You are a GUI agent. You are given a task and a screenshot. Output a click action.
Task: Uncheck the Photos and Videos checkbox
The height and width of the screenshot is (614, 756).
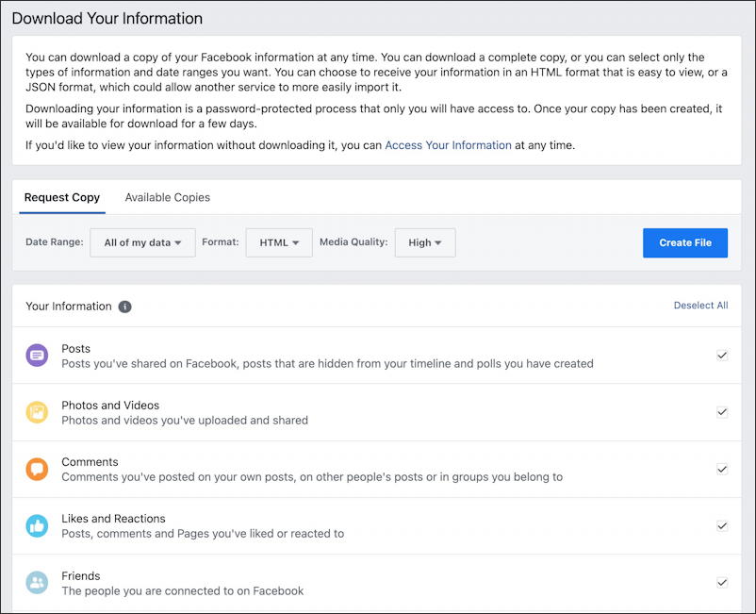(x=722, y=412)
